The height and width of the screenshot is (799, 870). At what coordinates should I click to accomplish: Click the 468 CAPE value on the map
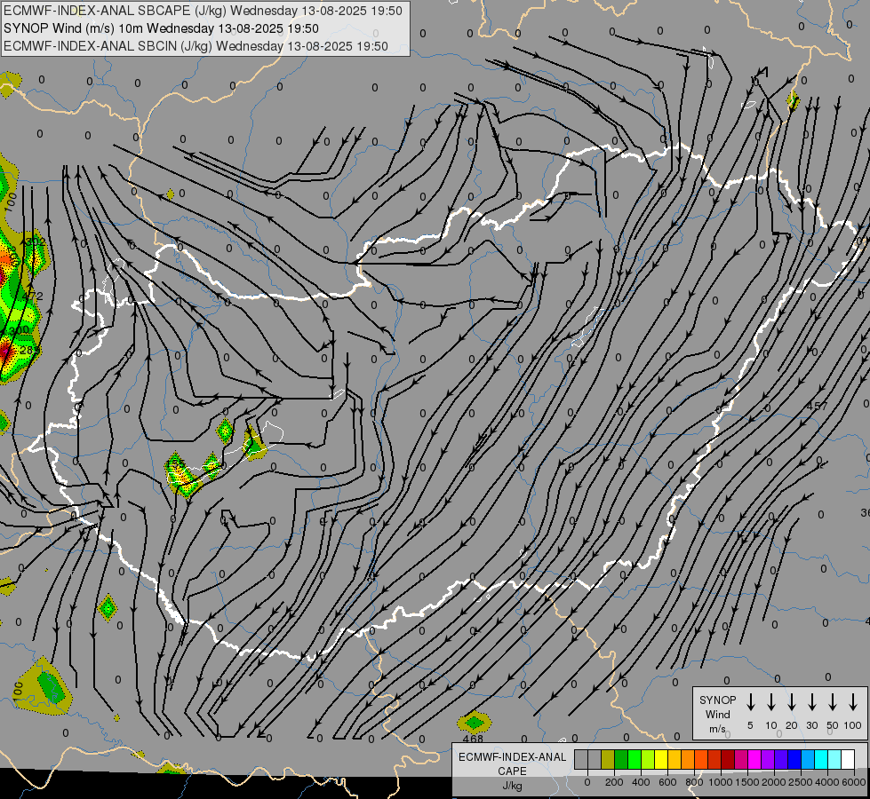(473, 739)
